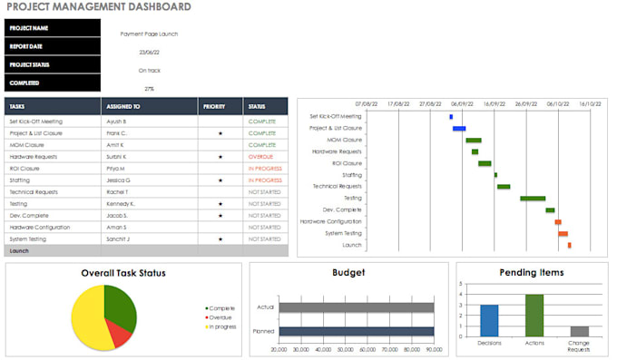Click the 'In progress' legend entry

pyautogui.click(x=220, y=327)
